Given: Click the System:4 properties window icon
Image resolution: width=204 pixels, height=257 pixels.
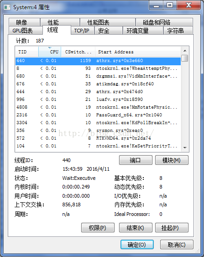Looking at the screenshot, I should 7,7.
